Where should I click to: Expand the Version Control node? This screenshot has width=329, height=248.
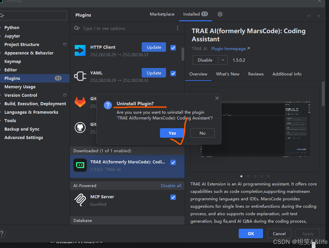(1, 95)
